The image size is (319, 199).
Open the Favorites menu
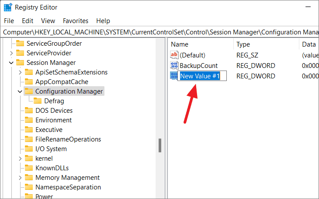pyautogui.click(x=76, y=20)
